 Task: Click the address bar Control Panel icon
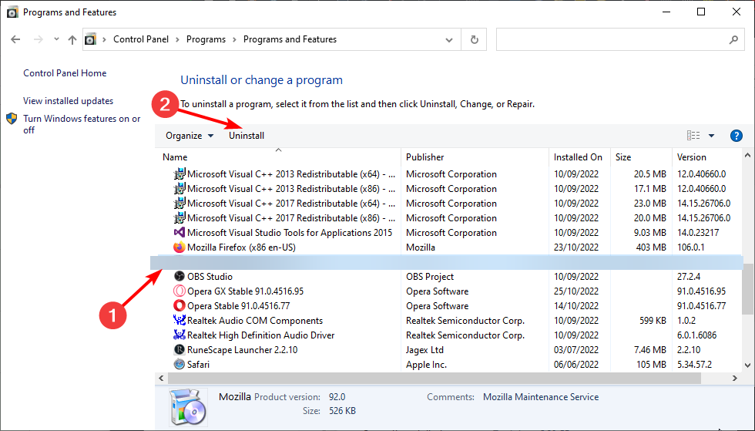(x=91, y=39)
